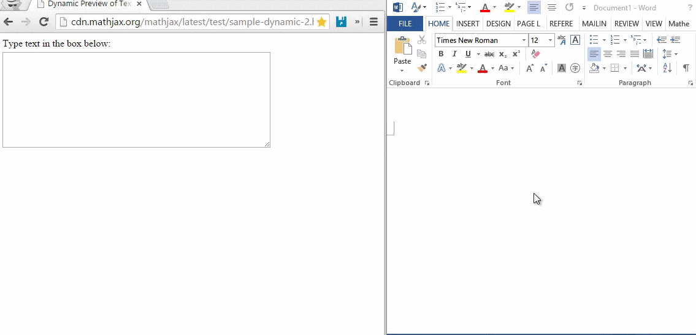Switch to the VIEW tab
This screenshot has width=696, height=335.
pyautogui.click(x=654, y=24)
